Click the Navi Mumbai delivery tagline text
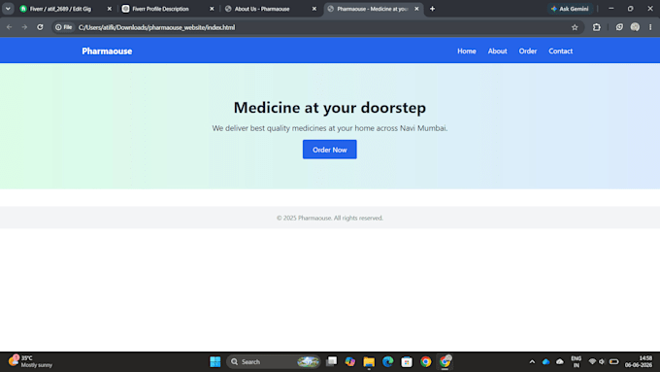 (x=330, y=128)
